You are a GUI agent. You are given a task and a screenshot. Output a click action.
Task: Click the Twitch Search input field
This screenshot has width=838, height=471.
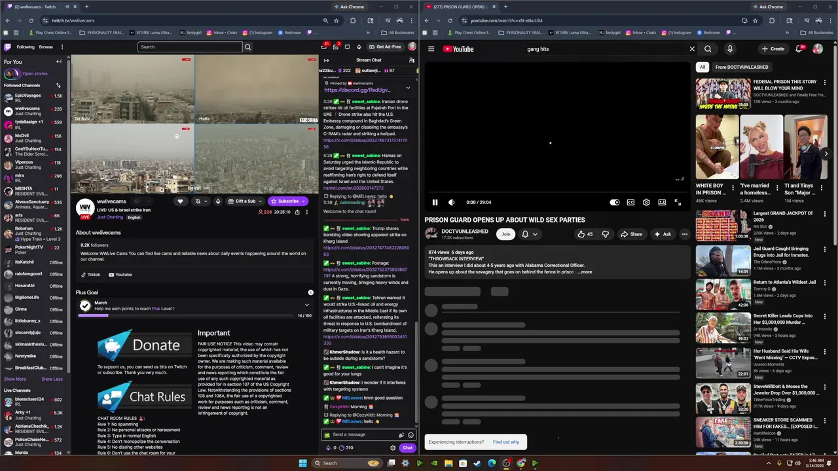[190, 47]
